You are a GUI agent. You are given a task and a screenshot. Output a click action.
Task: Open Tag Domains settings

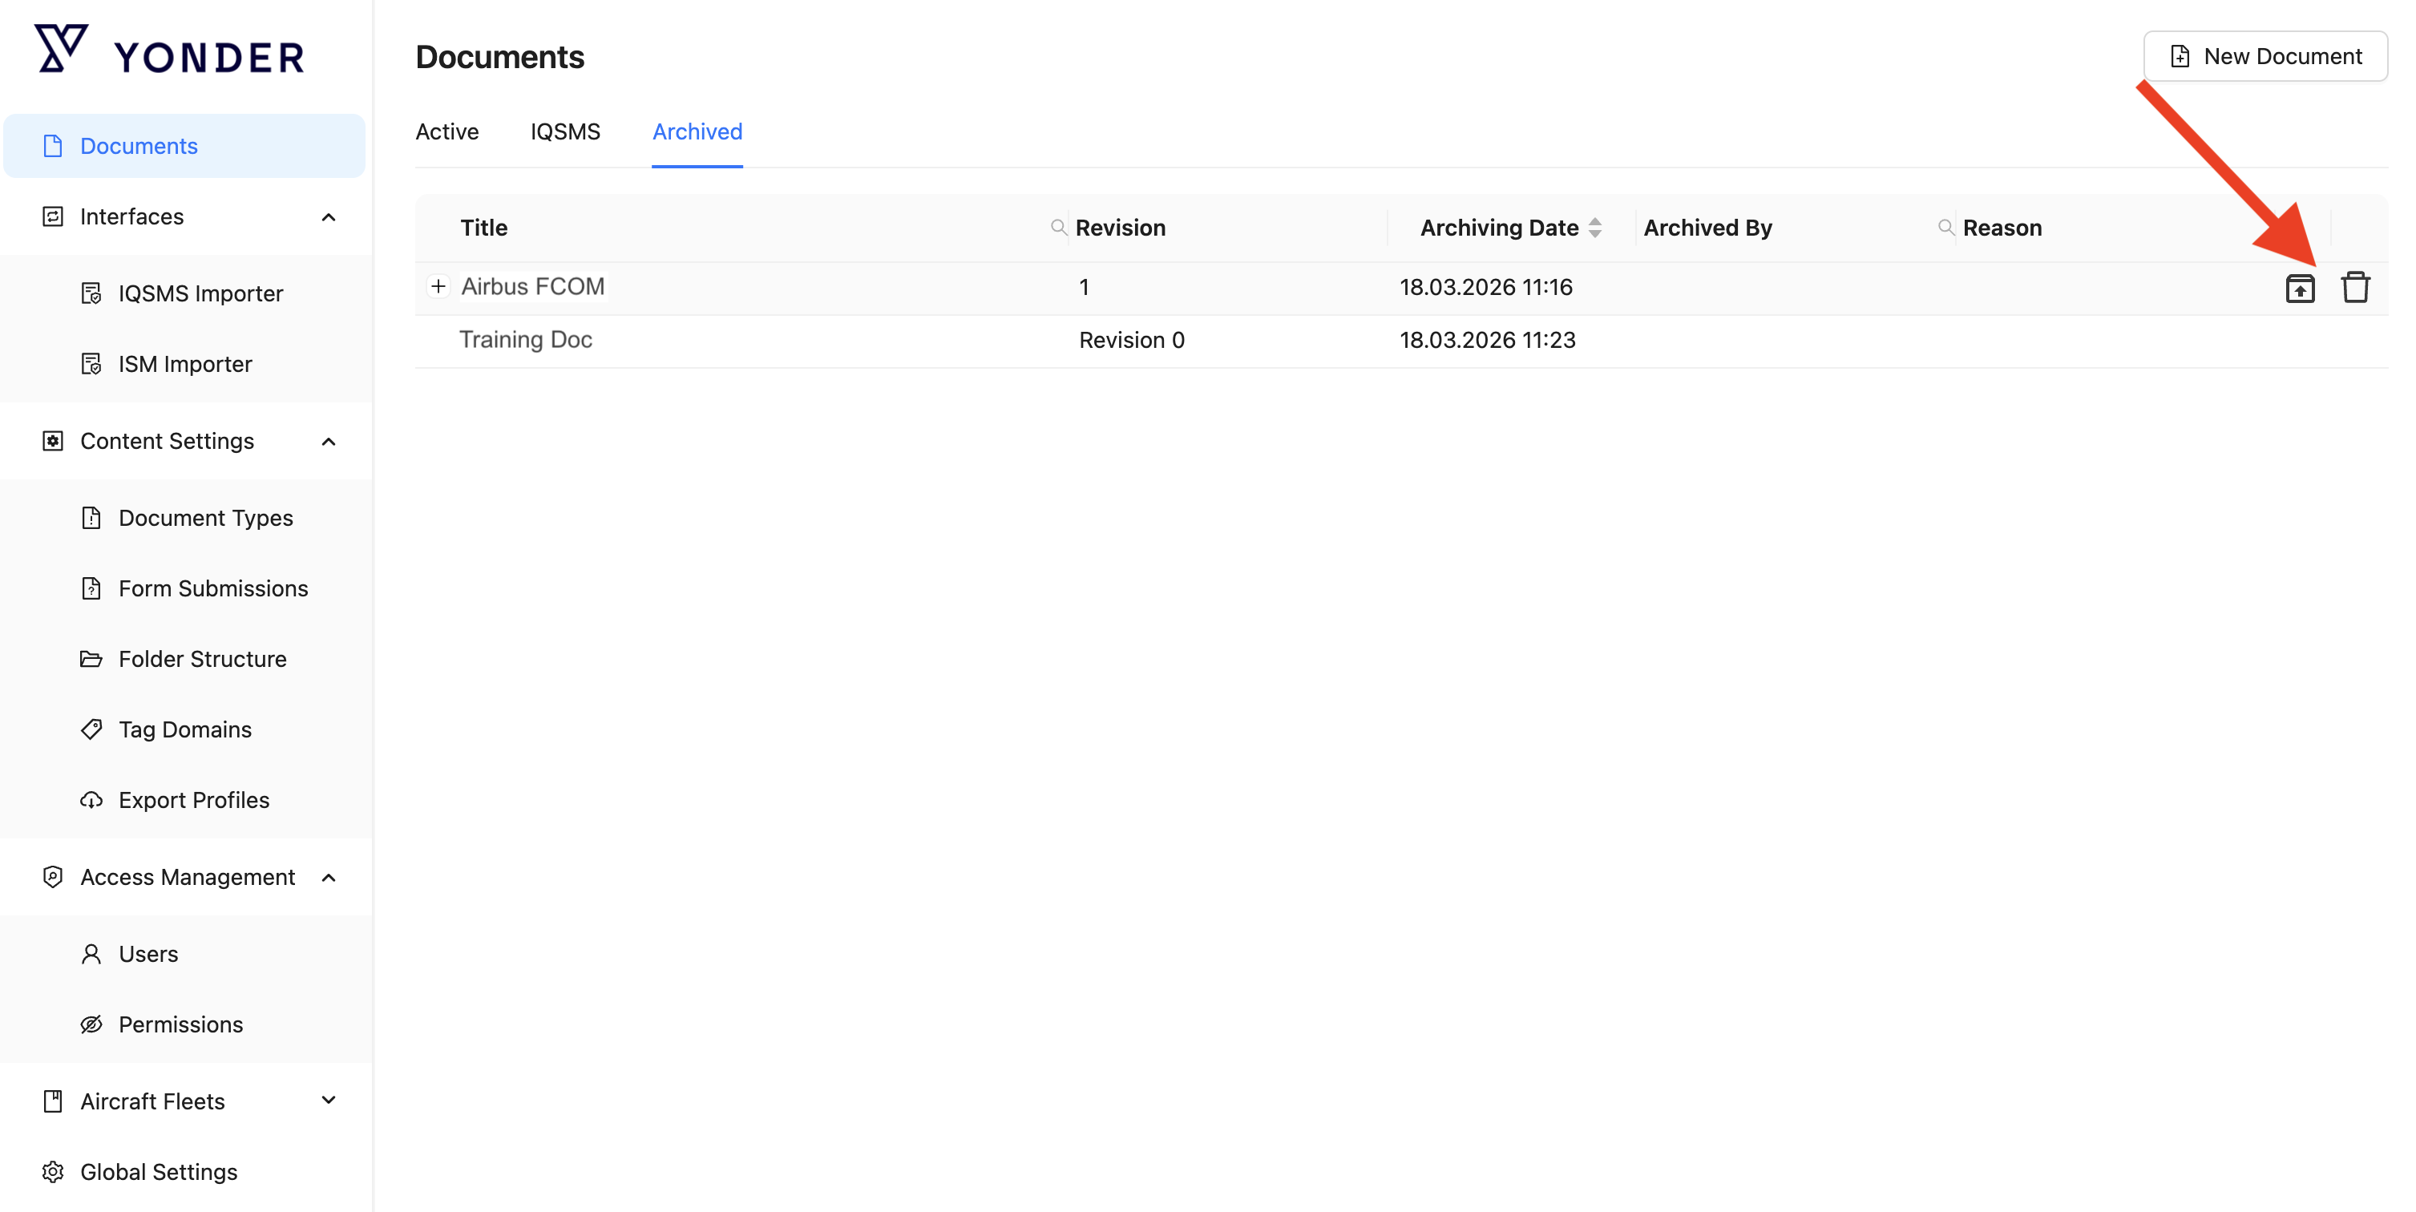[184, 729]
